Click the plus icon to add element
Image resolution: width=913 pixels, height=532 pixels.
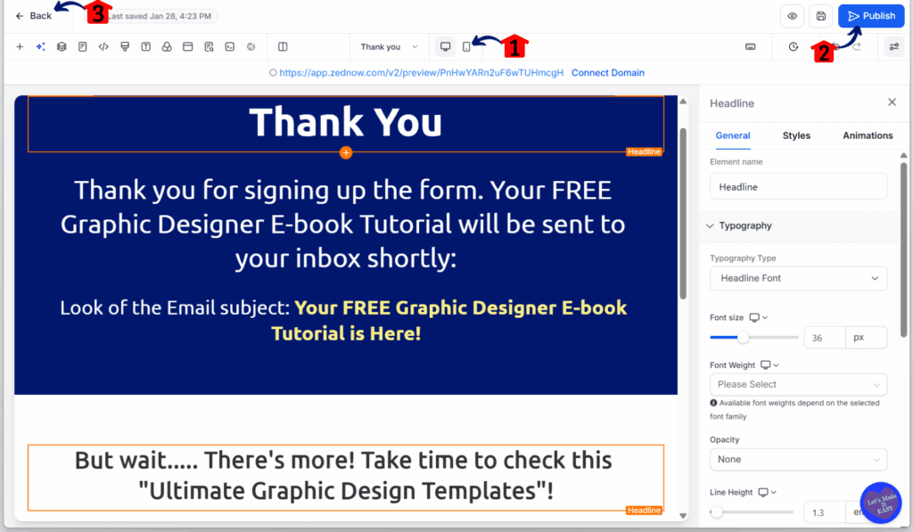20,46
